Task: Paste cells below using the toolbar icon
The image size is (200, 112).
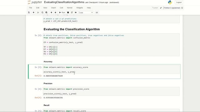Action: coord(47,12)
